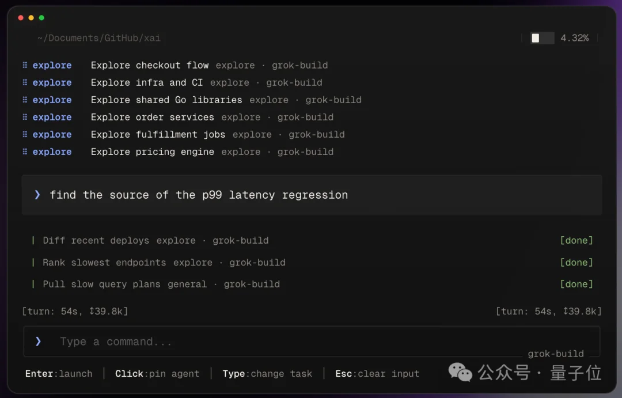
Task: Click the grip icon beside Explore fulfillment jobs
Action: 25,134
